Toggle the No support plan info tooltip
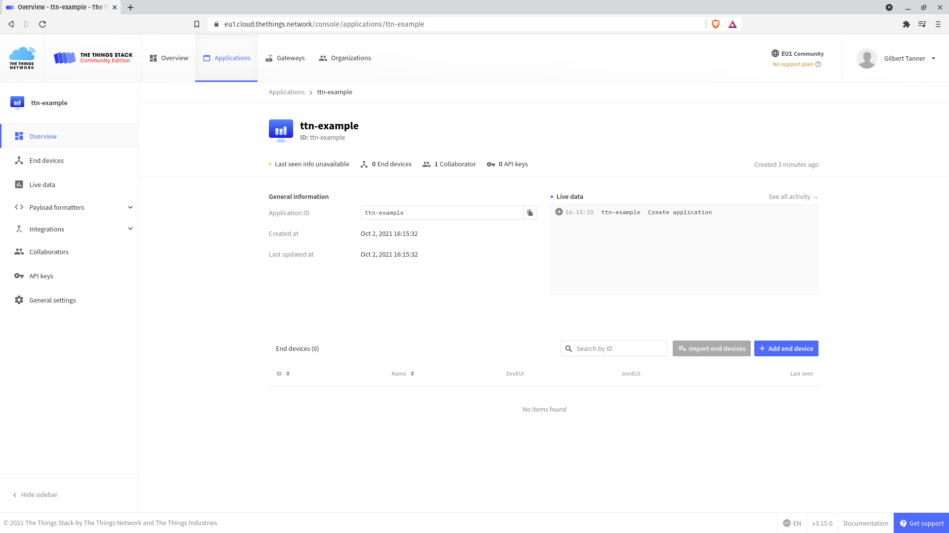Image resolution: width=949 pixels, height=533 pixels. coord(818,64)
